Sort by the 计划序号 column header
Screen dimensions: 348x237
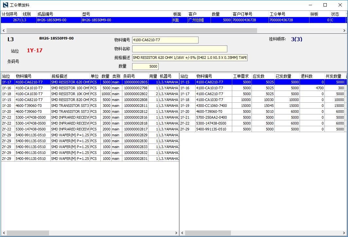(x=11, y=14)
